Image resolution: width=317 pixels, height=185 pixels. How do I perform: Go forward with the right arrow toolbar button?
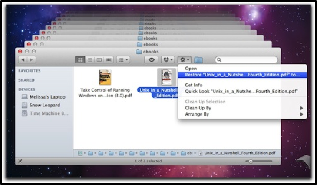[32, 60]
